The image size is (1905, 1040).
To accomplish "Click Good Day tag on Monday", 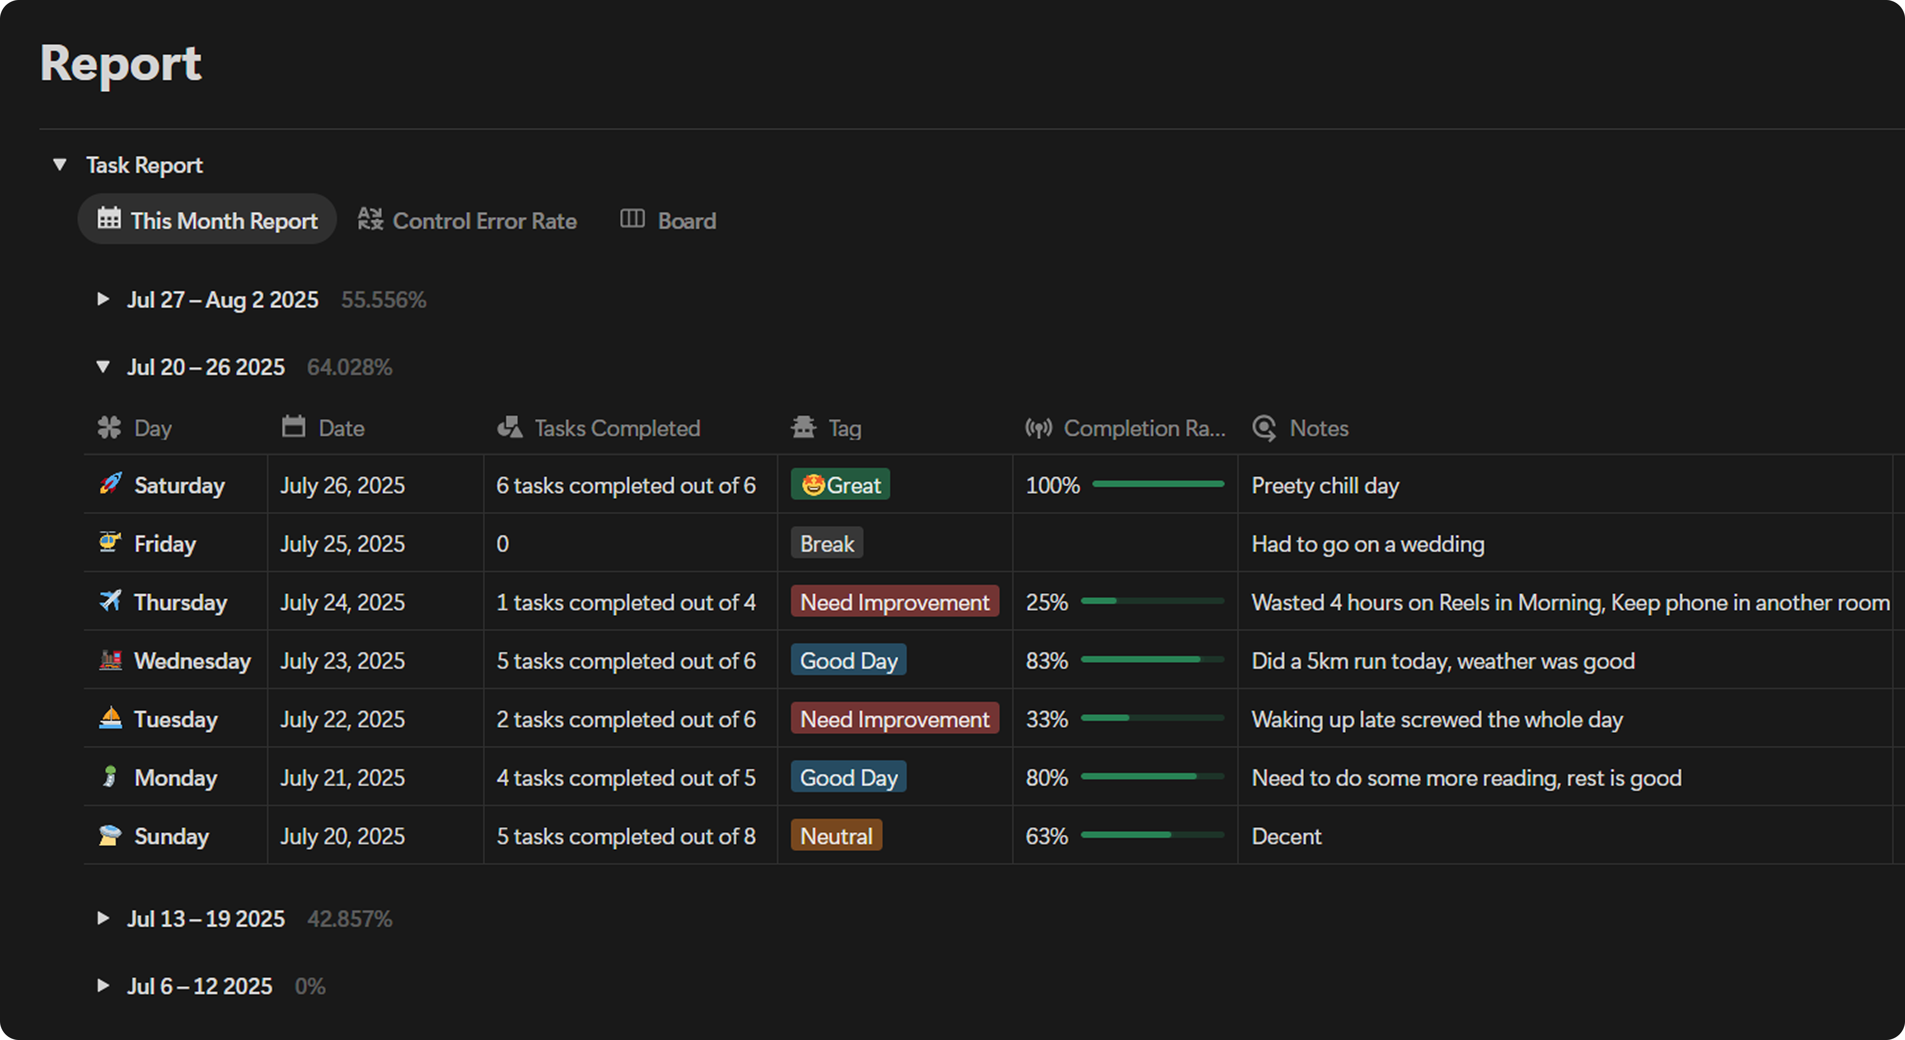I will [848, 777].
